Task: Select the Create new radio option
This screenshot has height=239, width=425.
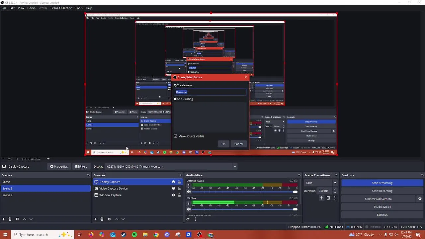Action: click(x=175, y=85)
